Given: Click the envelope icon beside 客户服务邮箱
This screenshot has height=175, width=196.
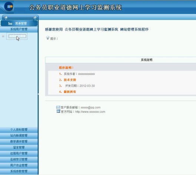Looking at the screenshot, I should (x=58, y=107).
